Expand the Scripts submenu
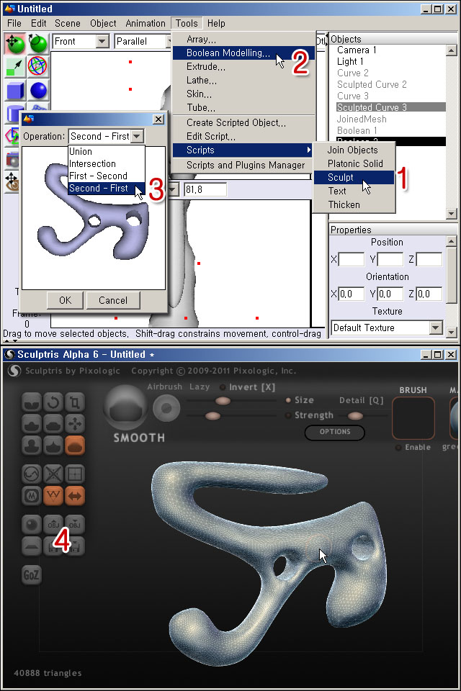The width and height of the screenshot is (461, 691). tap(243, 150)
